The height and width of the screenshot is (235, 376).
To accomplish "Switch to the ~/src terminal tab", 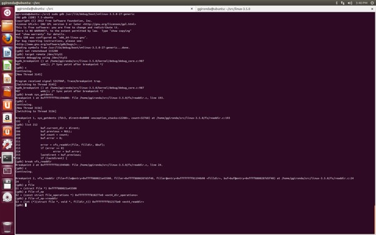I will 105,9.
